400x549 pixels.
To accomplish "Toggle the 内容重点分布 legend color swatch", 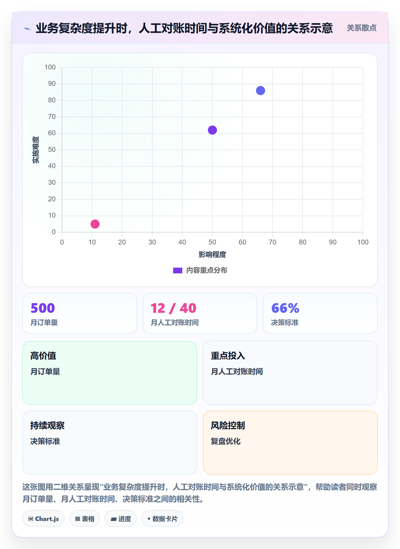I will [x=177, y=270].
